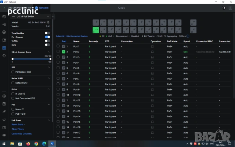235x147 pixels.
Task: Open the Windows Start menu
Action: (x=4, y=144)
